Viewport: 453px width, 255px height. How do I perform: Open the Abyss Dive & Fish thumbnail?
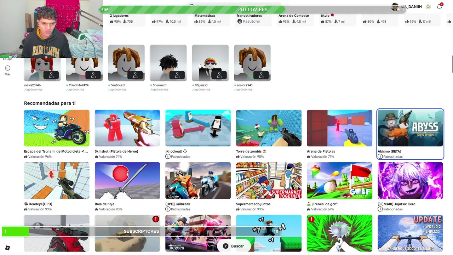point(410,128)
